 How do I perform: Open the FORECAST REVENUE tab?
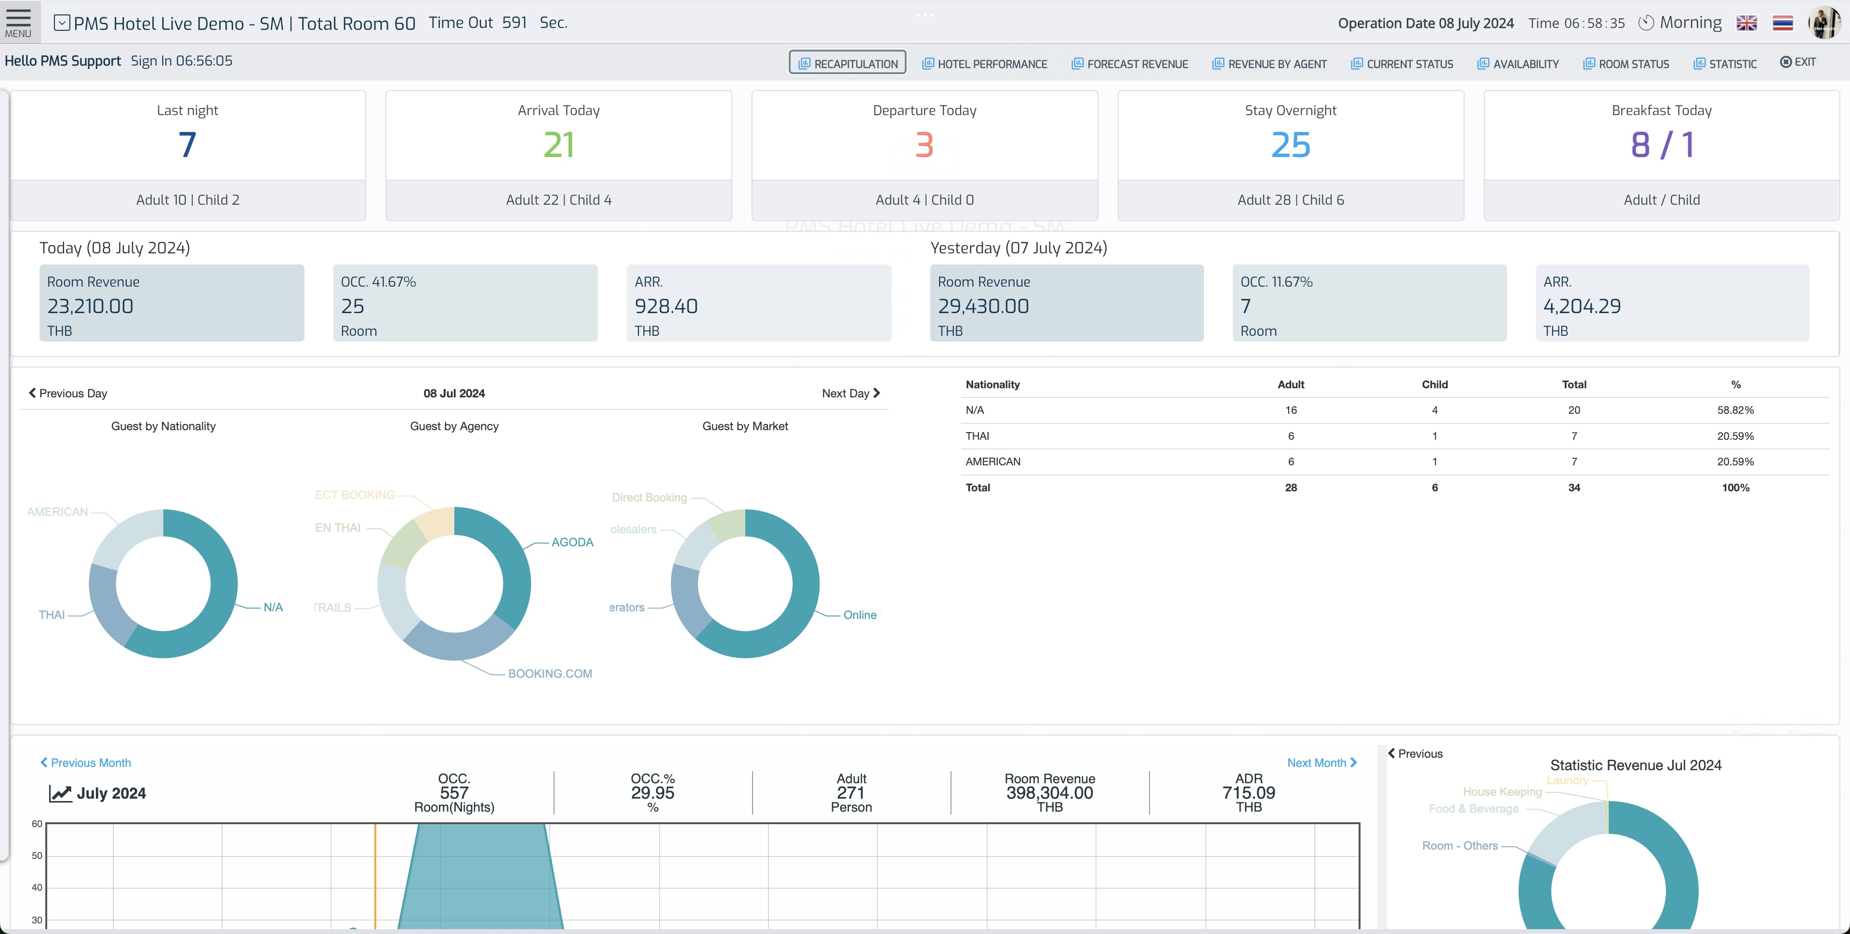click(x=1130, y=64)
